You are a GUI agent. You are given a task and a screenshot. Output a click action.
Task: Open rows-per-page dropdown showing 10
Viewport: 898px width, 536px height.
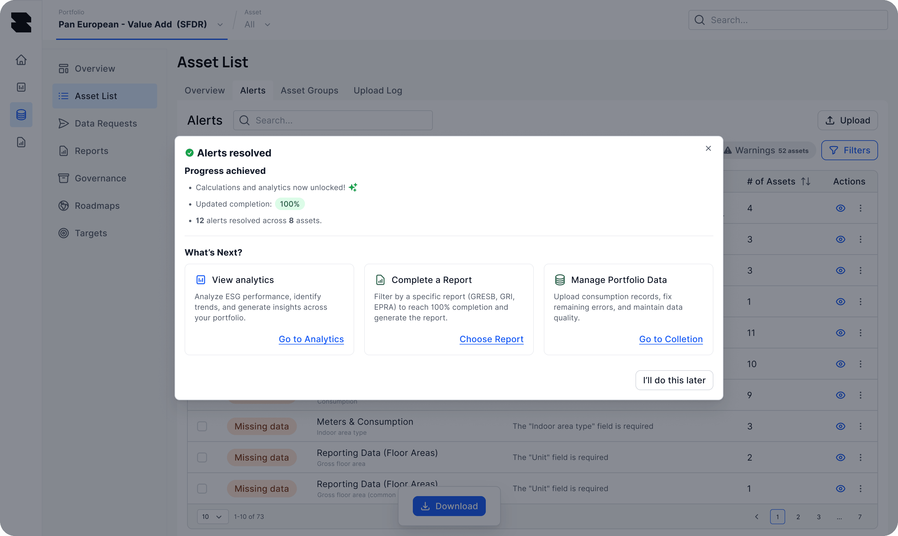(212, 516)
